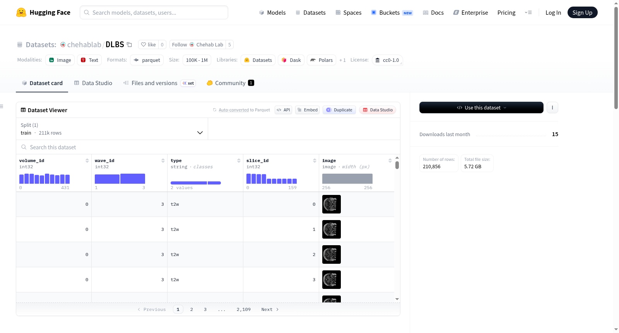The height and width of the screenshot is (333, 619).
Task: Click the Datasets library tag
Action: (x=258, y=60)
